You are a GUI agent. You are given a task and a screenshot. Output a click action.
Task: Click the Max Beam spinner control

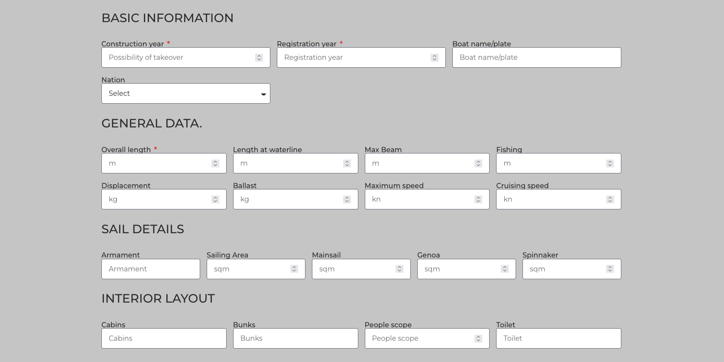pos(478,163)
